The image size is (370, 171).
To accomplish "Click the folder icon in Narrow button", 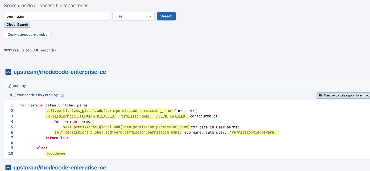I will [321, 95].
